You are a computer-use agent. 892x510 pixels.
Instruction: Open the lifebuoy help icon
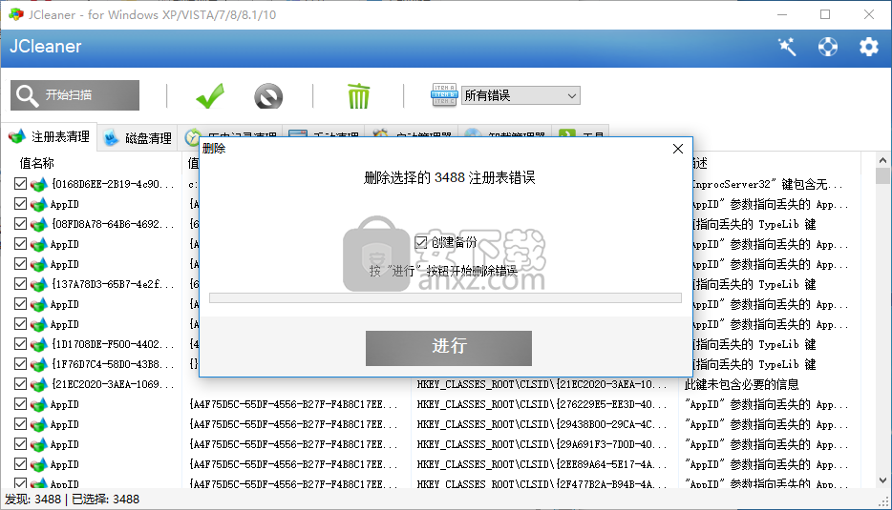click(828, 47)
